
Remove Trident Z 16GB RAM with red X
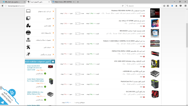click(144, 47)
